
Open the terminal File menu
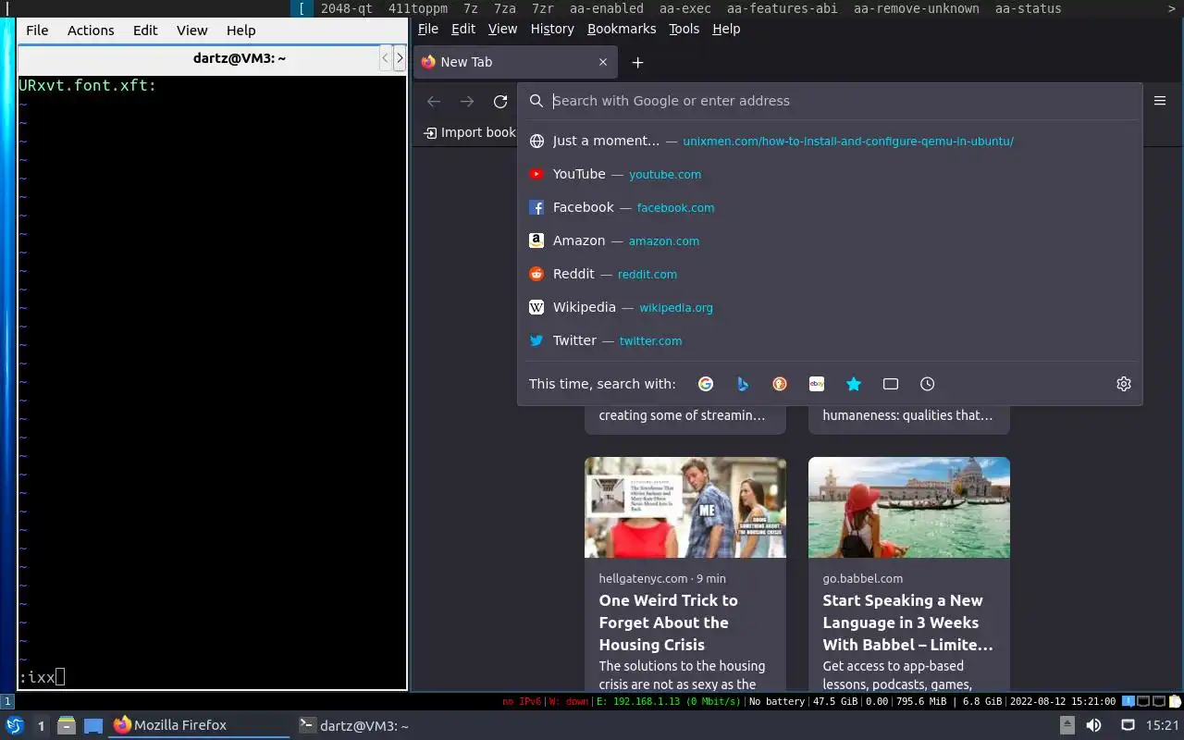click(37, 30)
